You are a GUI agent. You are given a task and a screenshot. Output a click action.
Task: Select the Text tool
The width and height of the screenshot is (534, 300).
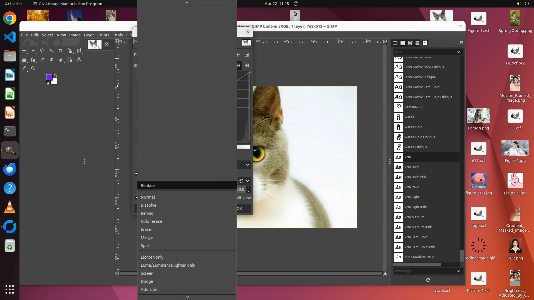click(x=79, y=60)
